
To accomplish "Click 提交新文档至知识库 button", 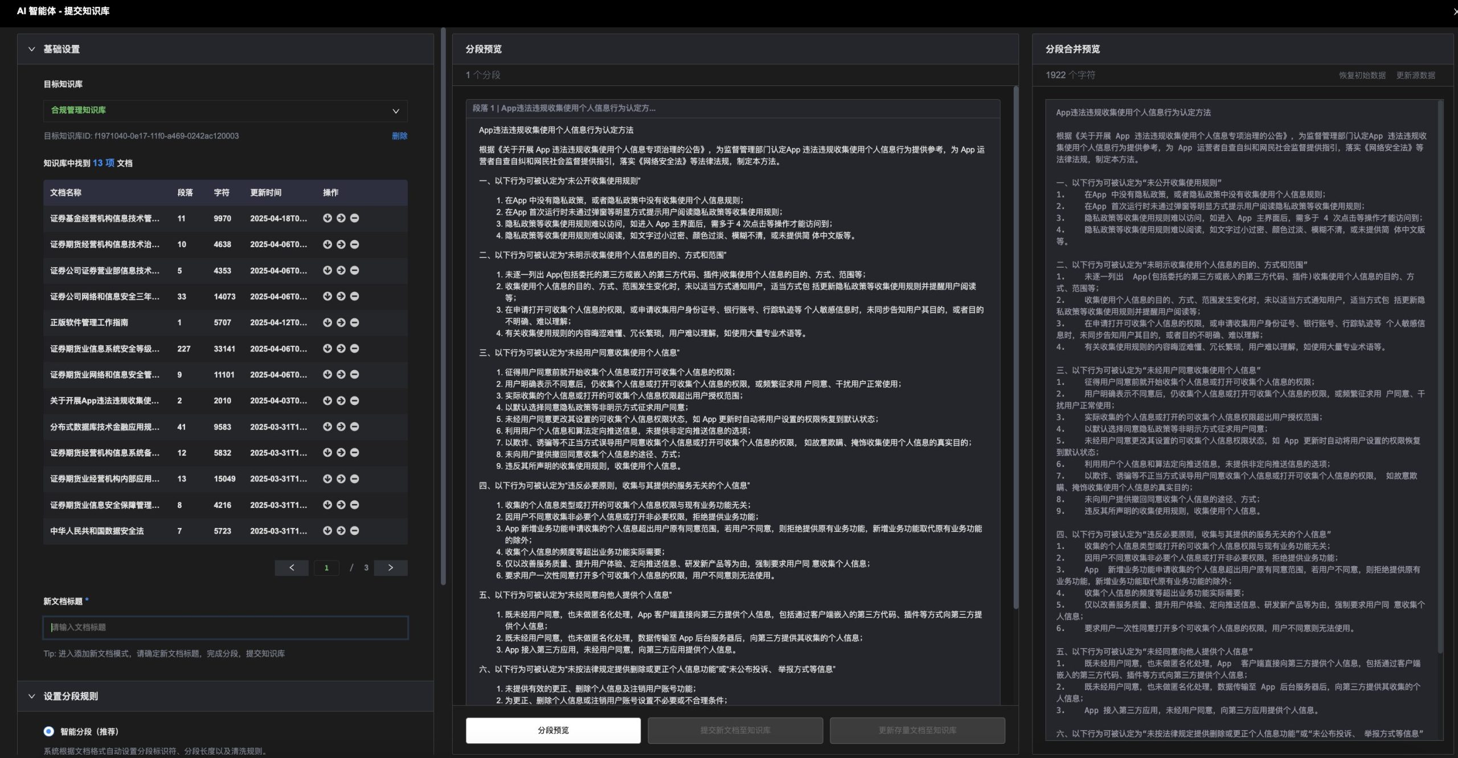I will tap(735, 730).
